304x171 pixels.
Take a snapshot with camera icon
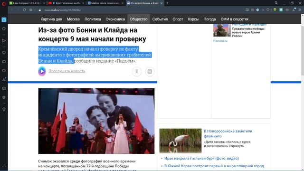click(252, 10)
